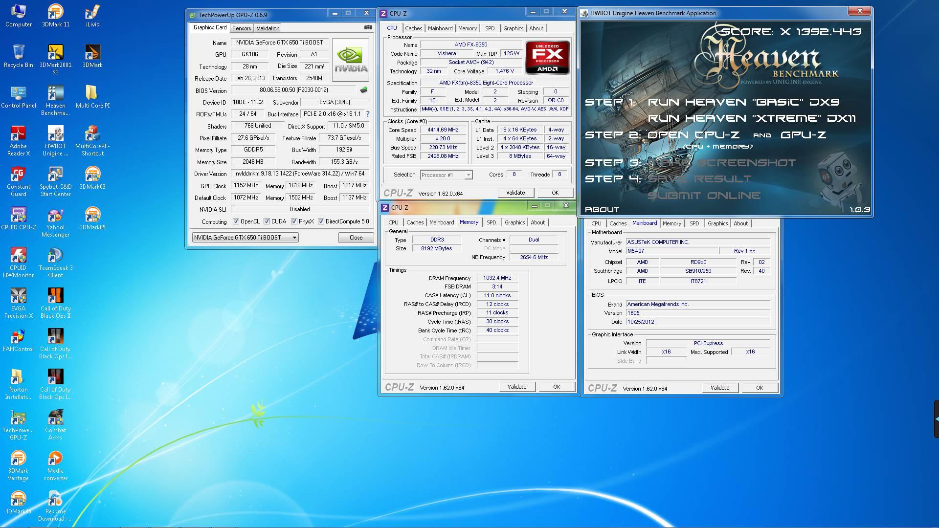This screenshot has width=939, height=528.
Task: Open the 3DMark03 desktop shortcut
Action: point(92,178)
